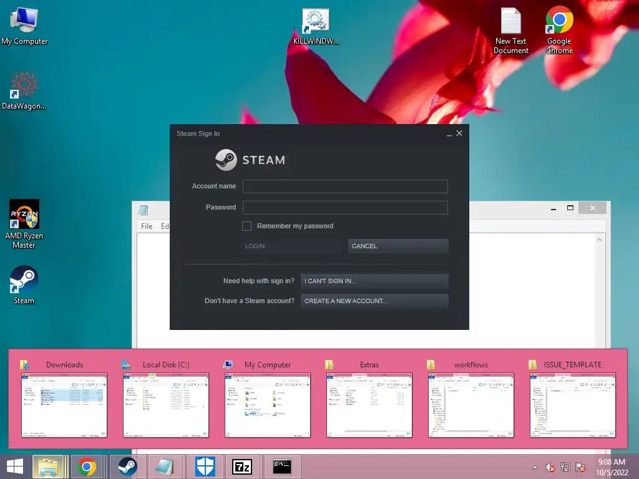Close the Notepad window
The width and height of the screenshot is (639, 479).
pyautogui.click(x=593, y=208)
